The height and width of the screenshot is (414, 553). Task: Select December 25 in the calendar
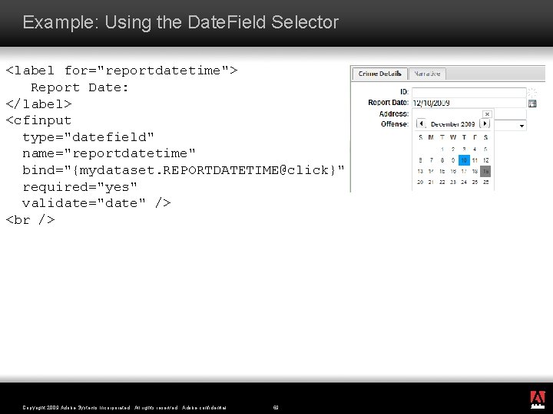(x=475, y=182)
